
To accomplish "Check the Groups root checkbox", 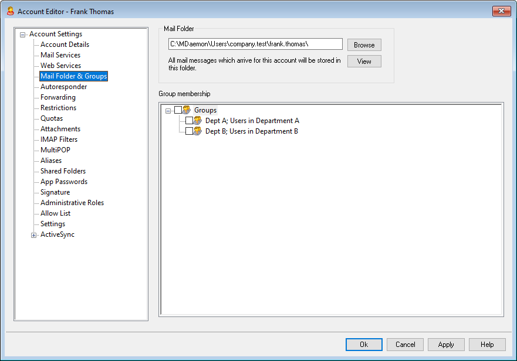I will [178, 110].
